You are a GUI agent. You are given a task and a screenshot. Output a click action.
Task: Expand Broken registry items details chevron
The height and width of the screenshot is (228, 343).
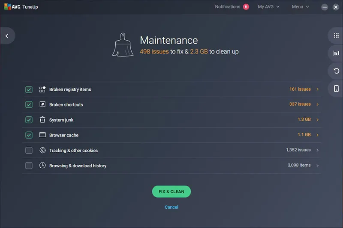click(317, 89)
